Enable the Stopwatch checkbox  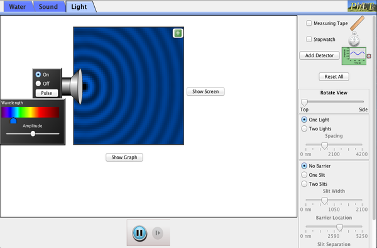tap(309, 39)
